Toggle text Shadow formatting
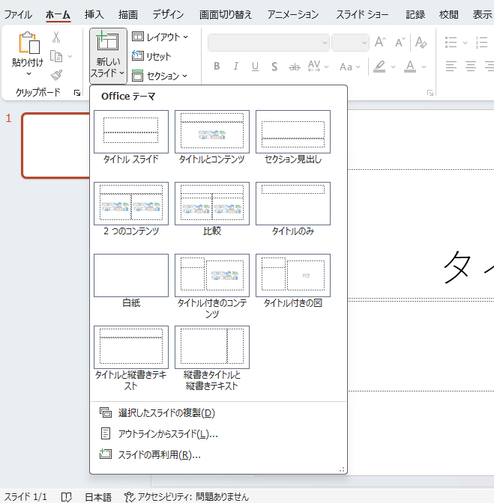The height and width of the screenshot is (503, 494). coord(274,67)
